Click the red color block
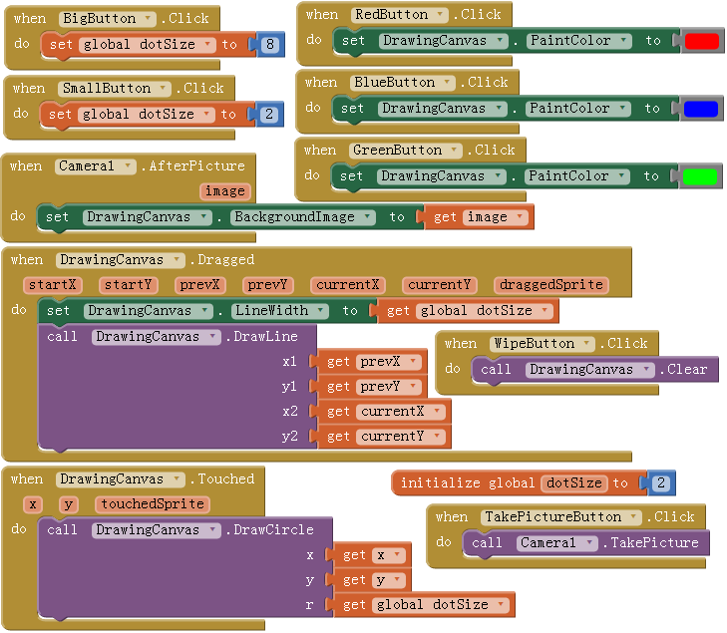Screen dimensions: 727x633 coord(702,41)
